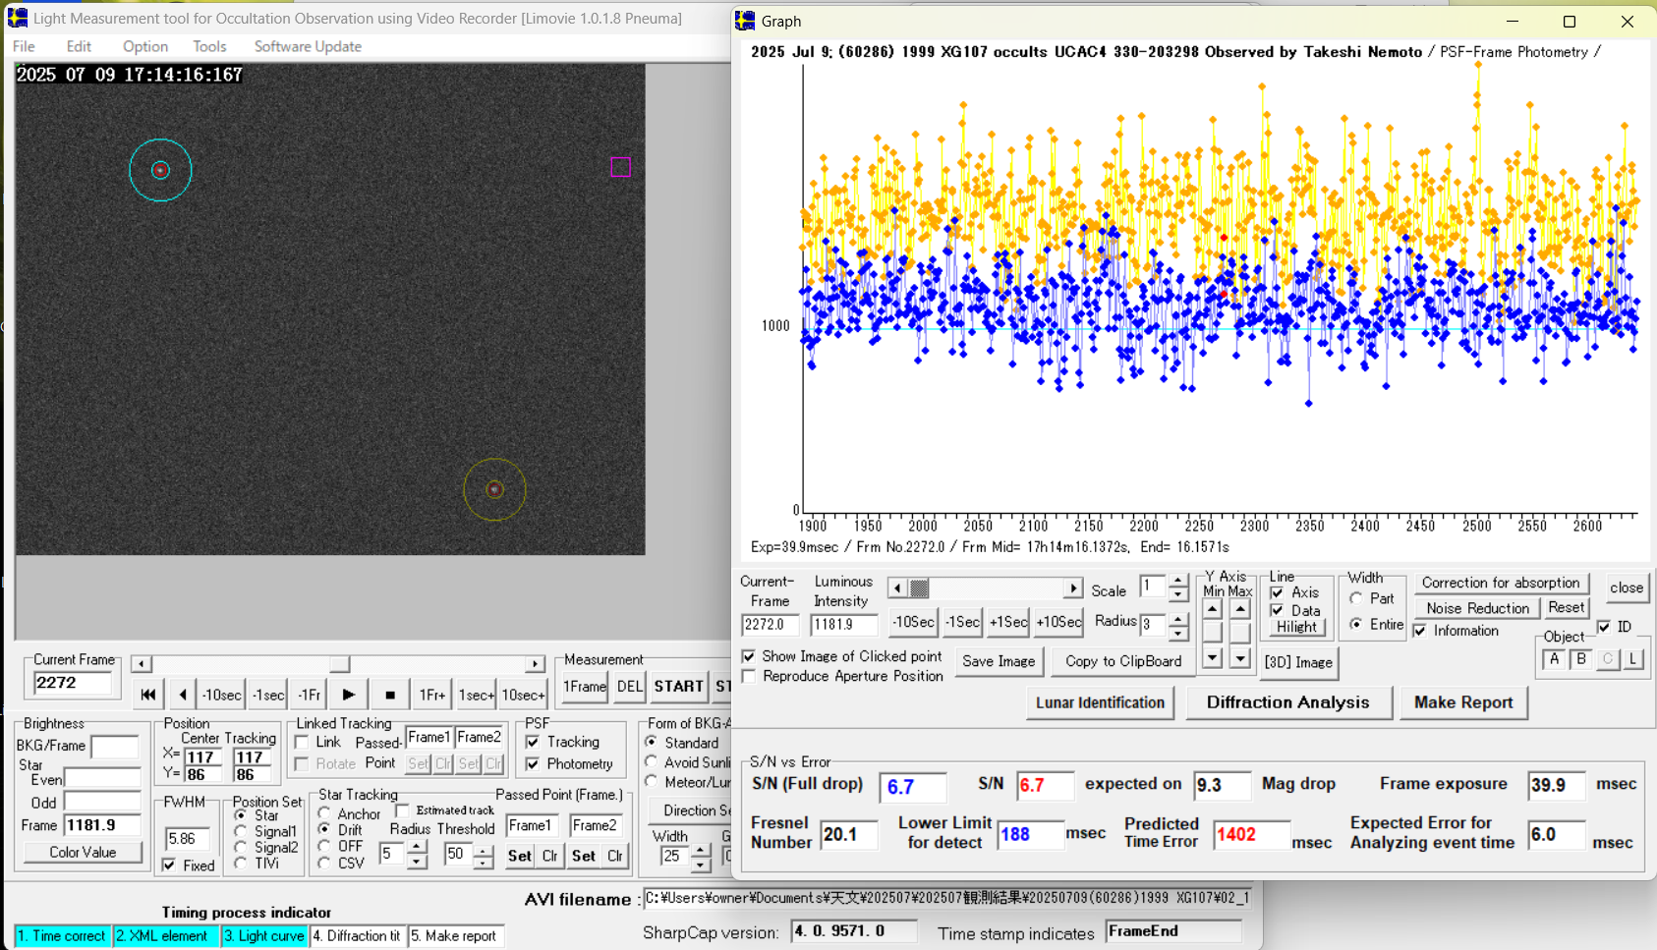Enable Reproduce Aperture Position checkbox
1657x950 pixels.
(x=750, y=677)
